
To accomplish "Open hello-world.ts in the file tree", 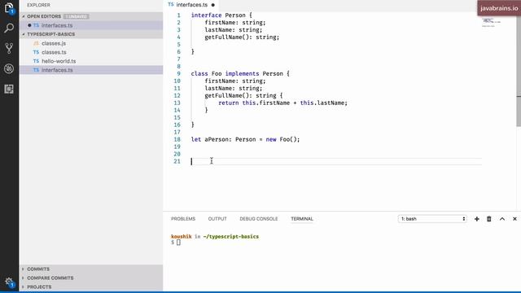I will click(59, 61).
